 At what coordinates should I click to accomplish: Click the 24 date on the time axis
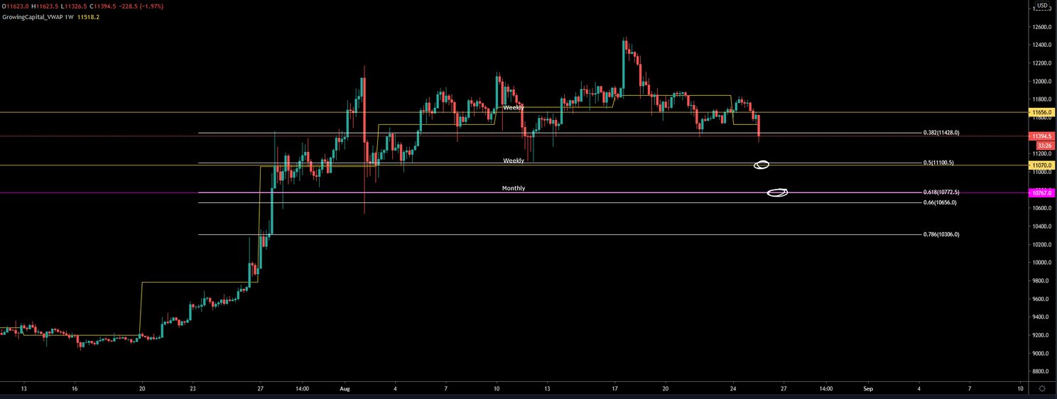click(x=733, y=389)
